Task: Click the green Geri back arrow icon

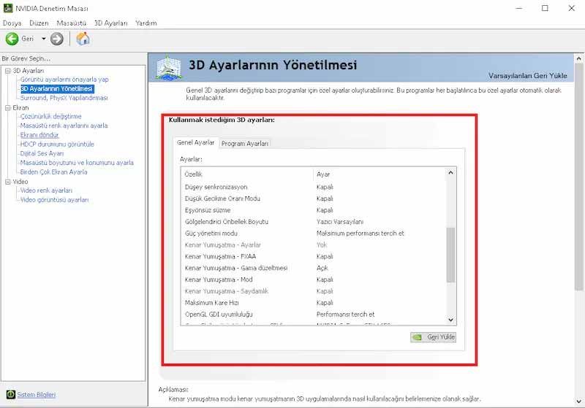Action: 12,39
